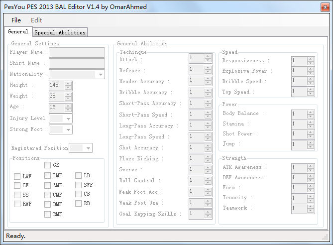Increase Explosive Power with the up arrow
333x245 pixels.
pyautogui.click(x=310, y=69)
